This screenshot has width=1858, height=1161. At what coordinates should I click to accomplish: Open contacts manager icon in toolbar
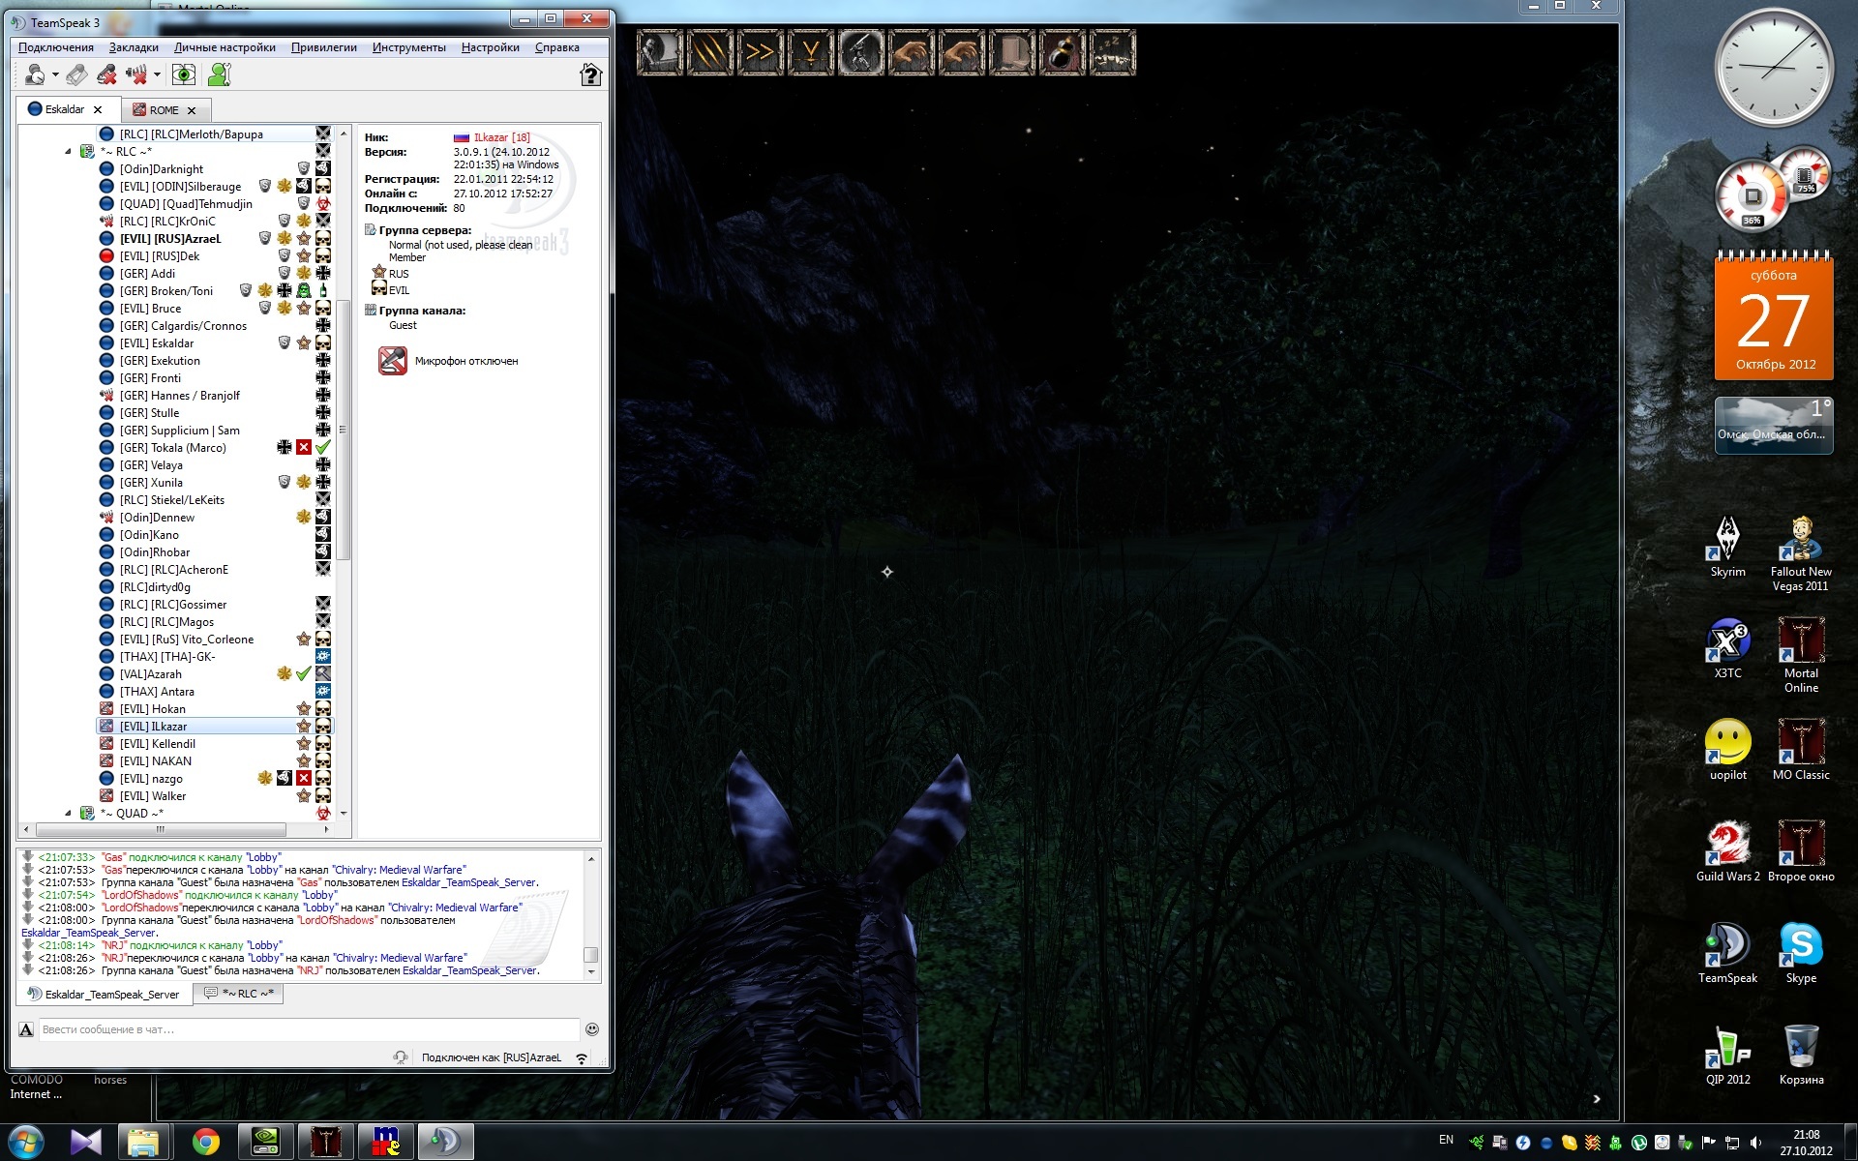[220, 74]
